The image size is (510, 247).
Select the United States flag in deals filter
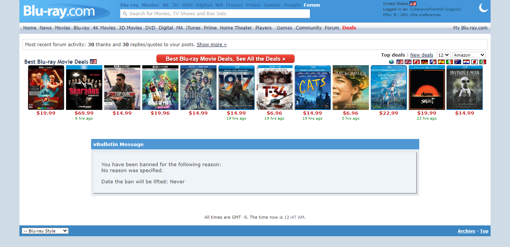tap(400, 62)
